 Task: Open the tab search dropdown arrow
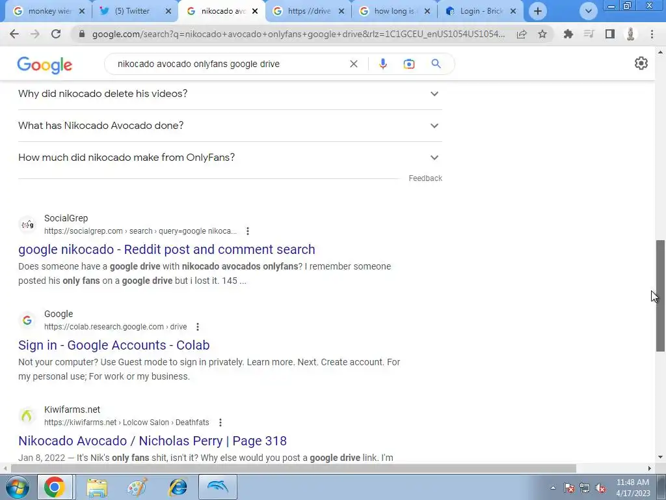(588, 11)
